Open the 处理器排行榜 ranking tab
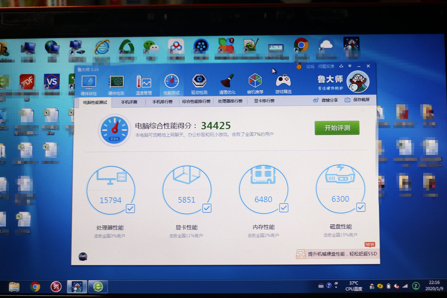Image resolution: width=447 pixels, height=298 pixels. tap(230, 101)
